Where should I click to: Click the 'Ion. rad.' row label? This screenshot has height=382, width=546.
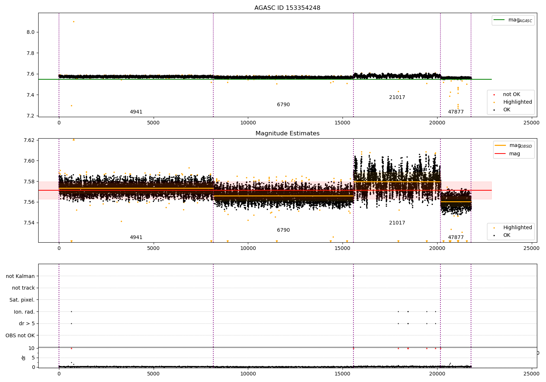[24, 312]
